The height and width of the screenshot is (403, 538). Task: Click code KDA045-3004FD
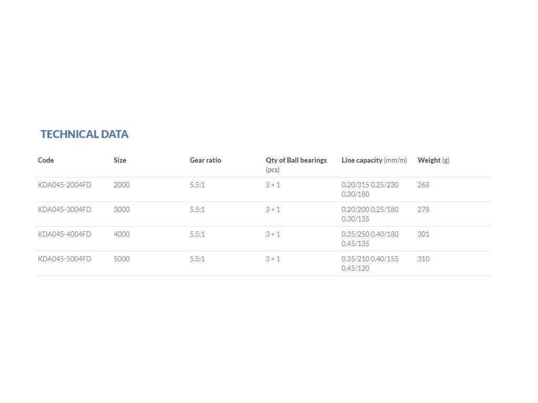(64, 209)
